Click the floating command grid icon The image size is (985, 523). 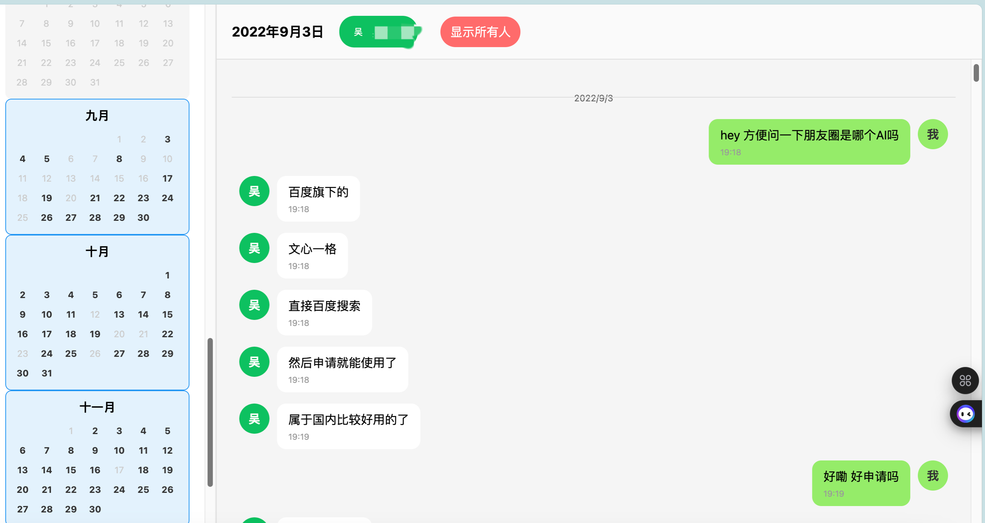click(965, 381)
